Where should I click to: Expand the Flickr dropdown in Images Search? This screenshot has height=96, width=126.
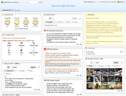coord(94,66)
